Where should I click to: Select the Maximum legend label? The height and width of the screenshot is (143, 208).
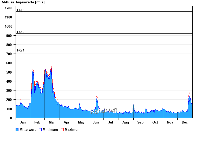pos(73,129)
